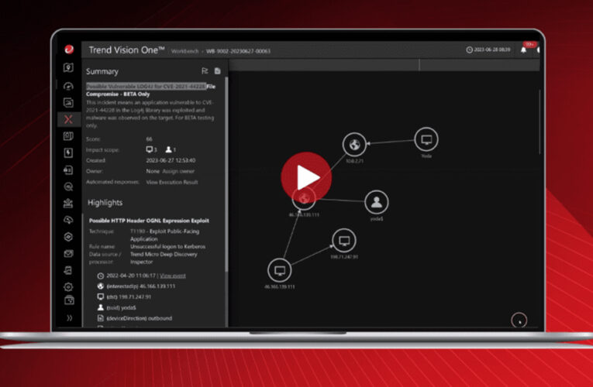Open the View event link
593x387 pixels.
coord(173,276)
